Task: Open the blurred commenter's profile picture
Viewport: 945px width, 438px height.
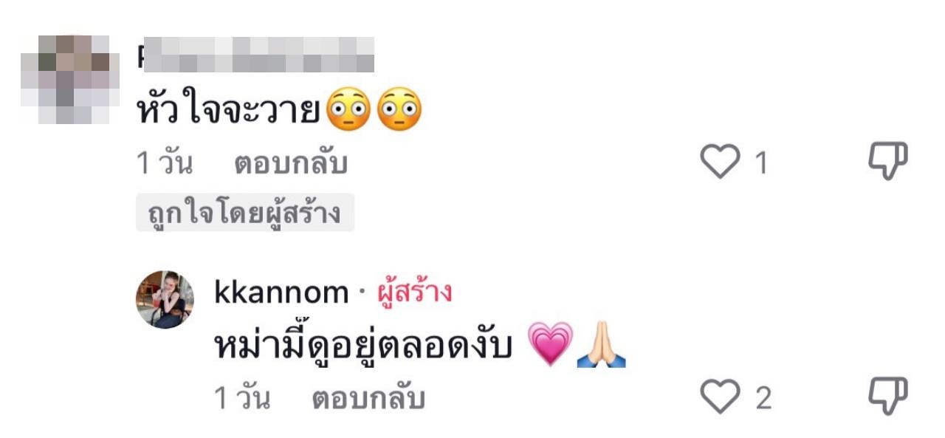Action: click(65, 79)
